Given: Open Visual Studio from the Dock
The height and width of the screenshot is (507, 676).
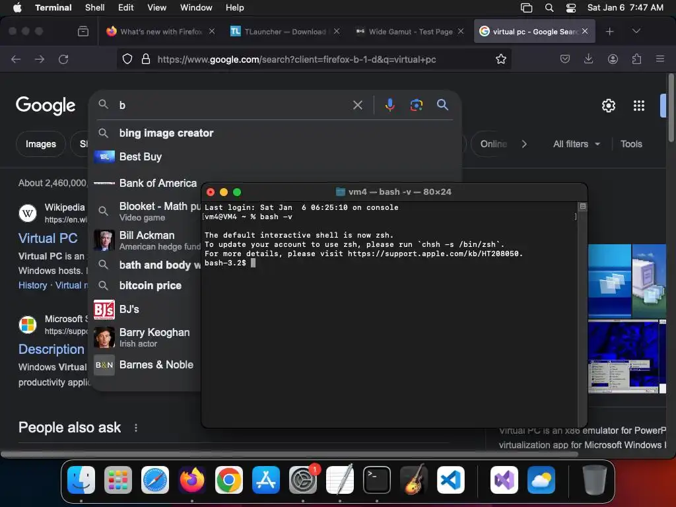Looking at the screenshot, I should pyautogui.click(x=504, y=480).
